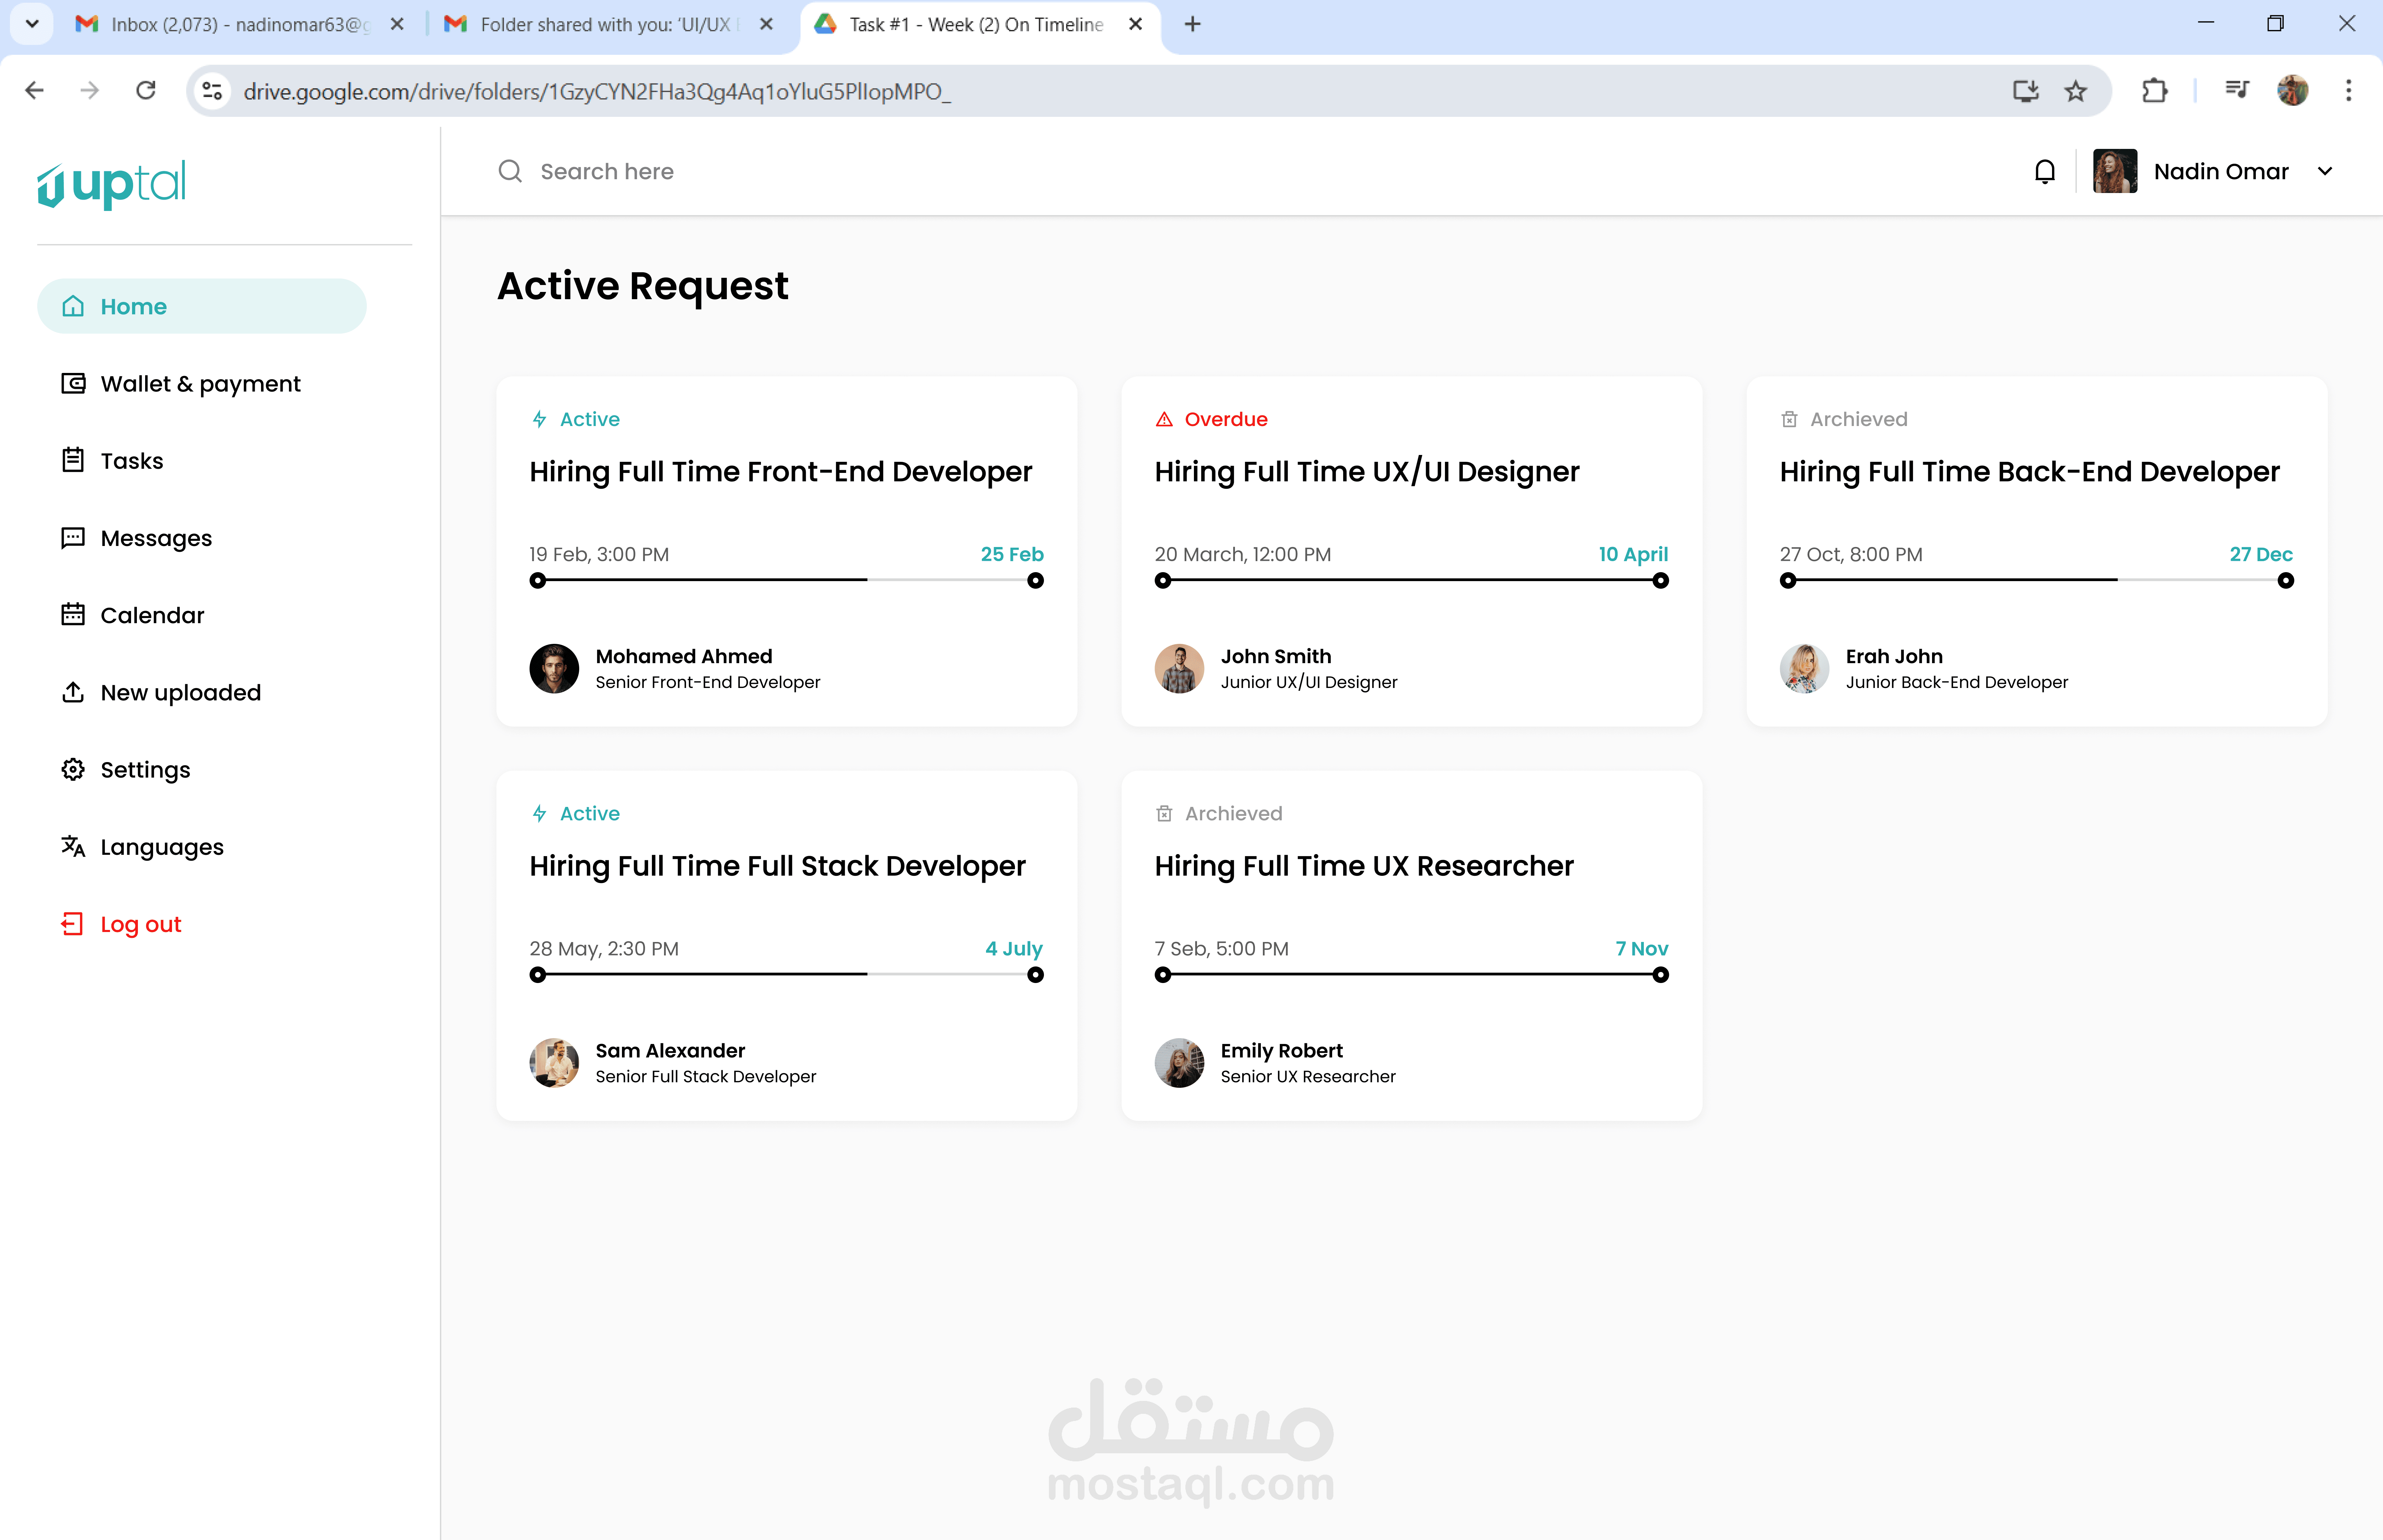Go to Home in sidebar
2383x1540 pixels.
pyautogui.click(x=202, y=306)
